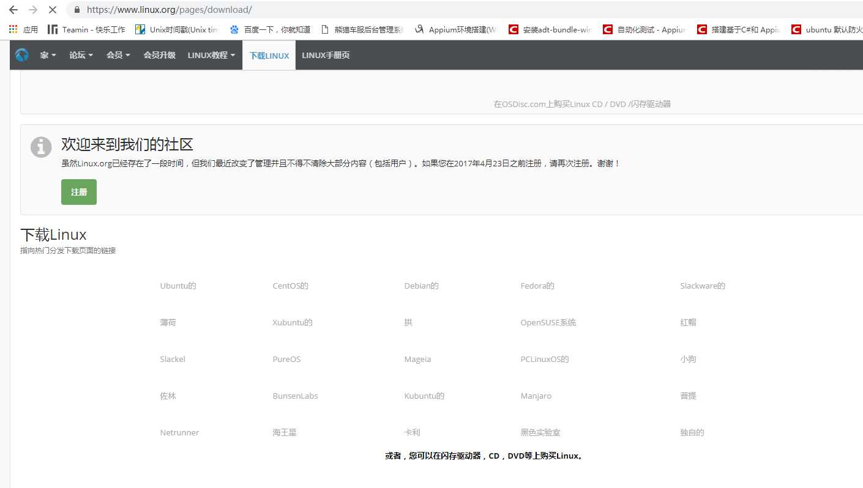
Task: Click the Linux.org site logo
Action: pyautogui.click(x=22, y=55)
